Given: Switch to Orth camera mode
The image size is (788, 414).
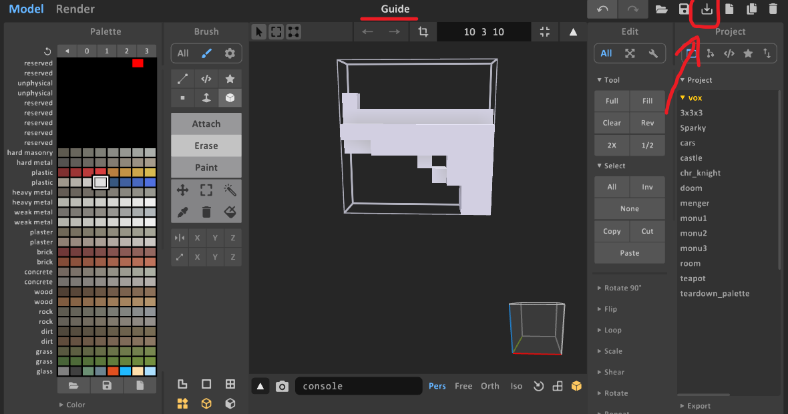Looking at the screenshot, I should click(490, 386).
